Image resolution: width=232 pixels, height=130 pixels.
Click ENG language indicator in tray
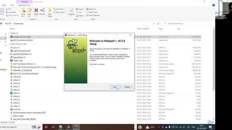click(193, 127)
